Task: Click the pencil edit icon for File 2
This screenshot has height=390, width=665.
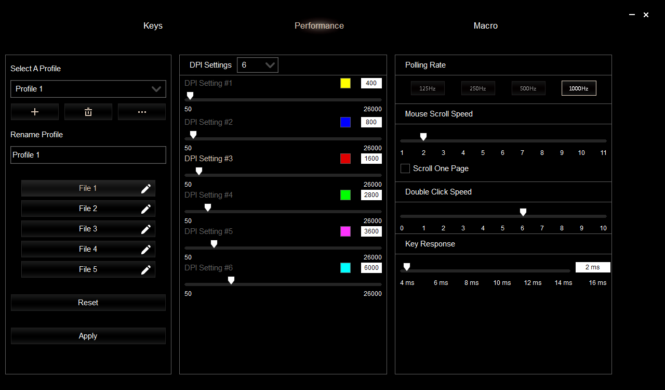Action: (x=146, y=209)
